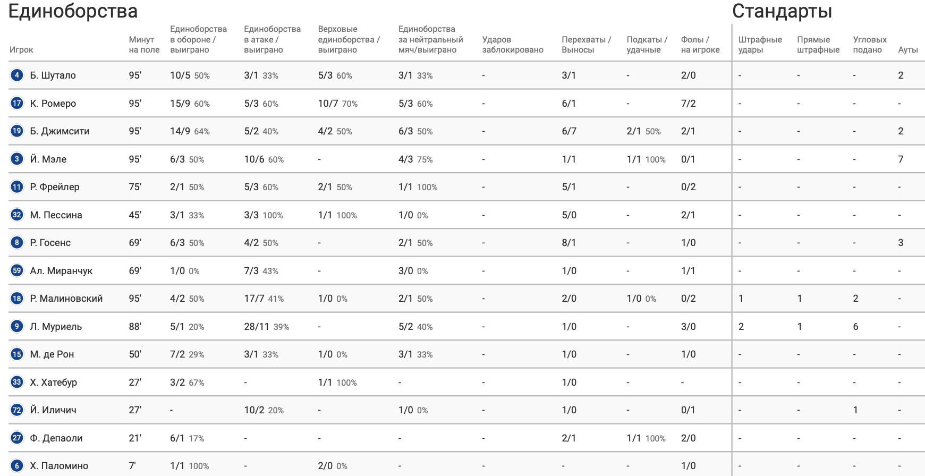
Task: Sort by Угловых подано column header
Action: click(x=870, y=45)
